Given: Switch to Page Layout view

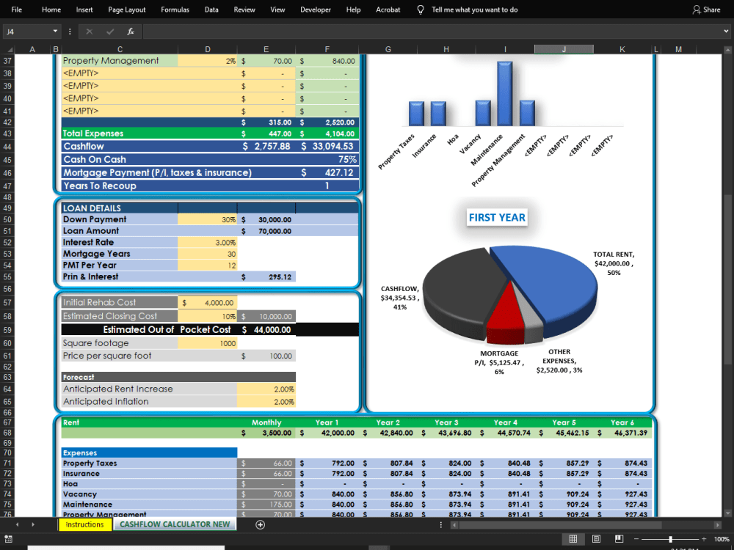Looking at the screenshot, I should [x=595, y=538].
